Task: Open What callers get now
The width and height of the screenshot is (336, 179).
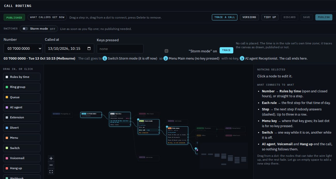Action: click(47, 17)
